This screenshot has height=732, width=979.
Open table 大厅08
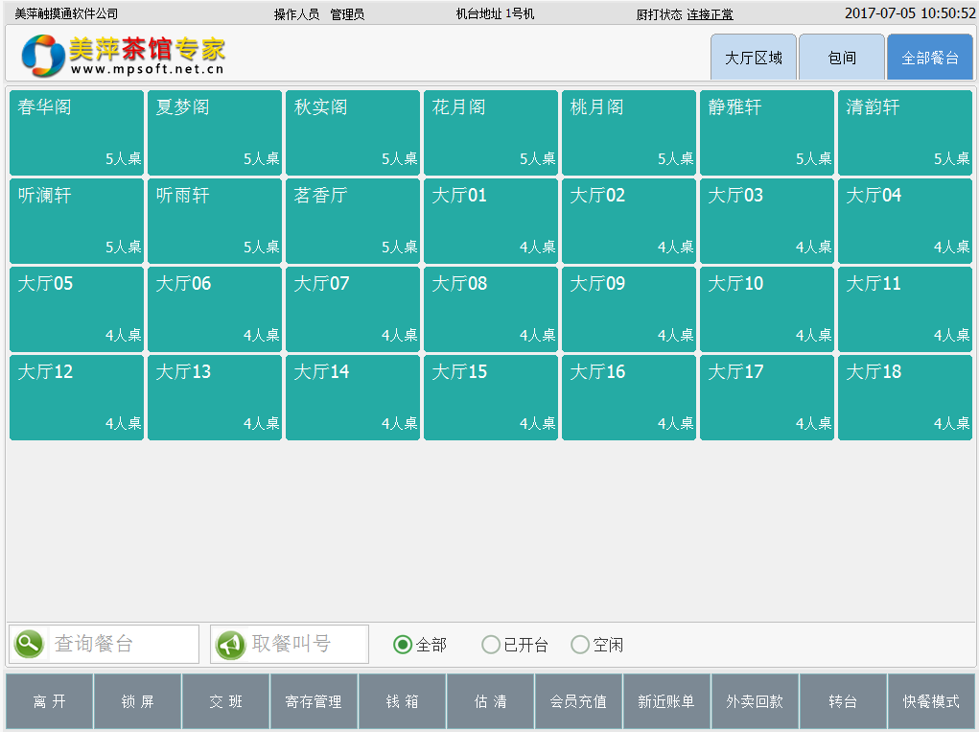point(491,309)
